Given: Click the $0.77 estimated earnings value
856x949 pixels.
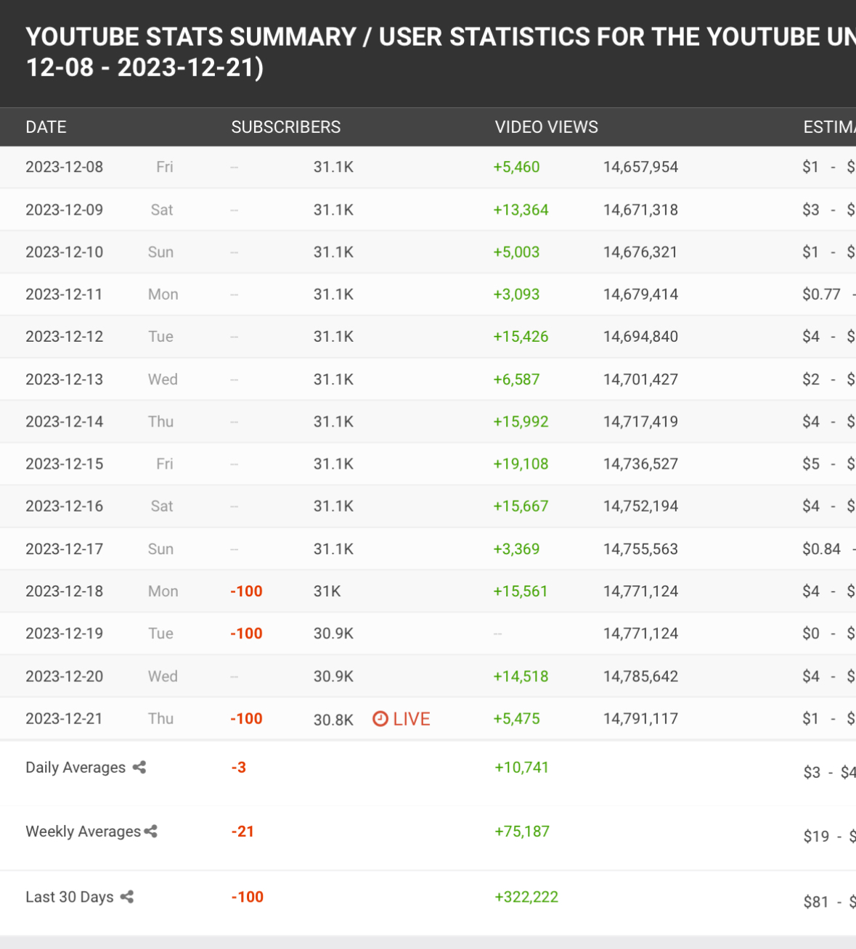Looking at the screenshot, I should tap(821, 294).
